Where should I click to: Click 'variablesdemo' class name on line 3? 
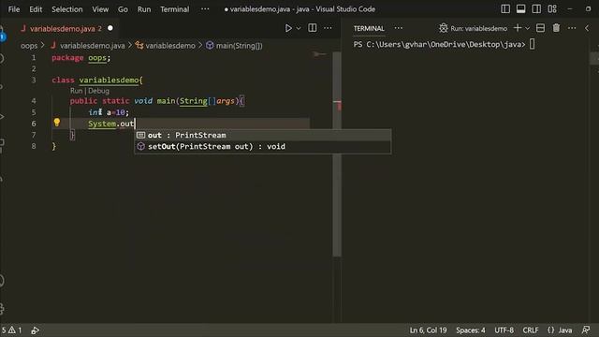point(109,81)
